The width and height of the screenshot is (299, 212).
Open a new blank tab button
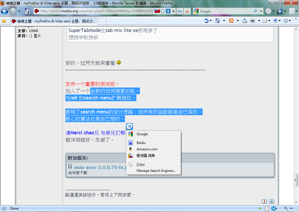102,21
